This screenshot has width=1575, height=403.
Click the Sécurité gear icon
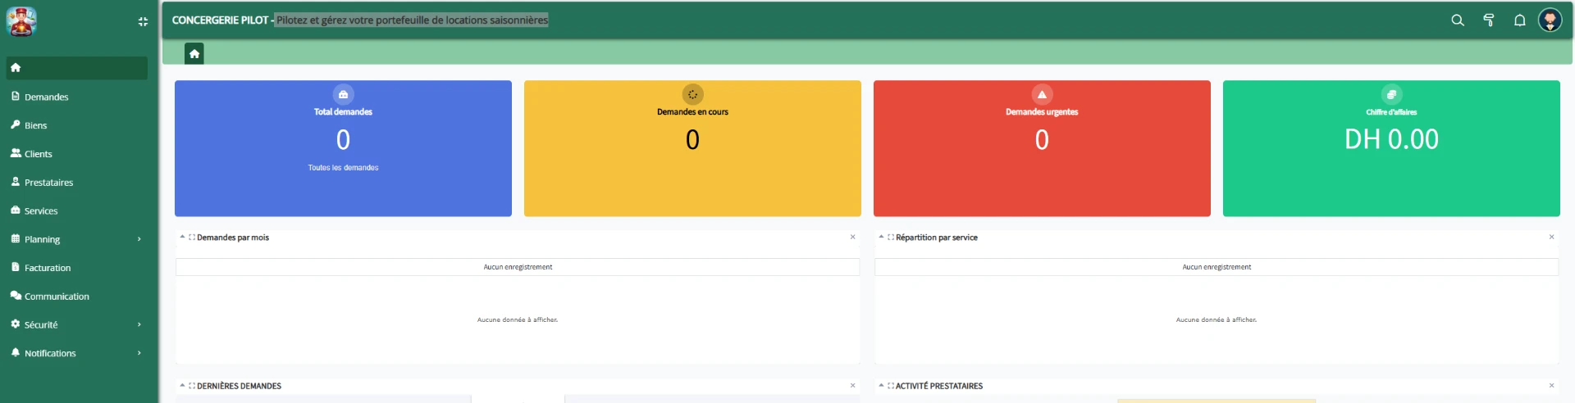[16, 324]
